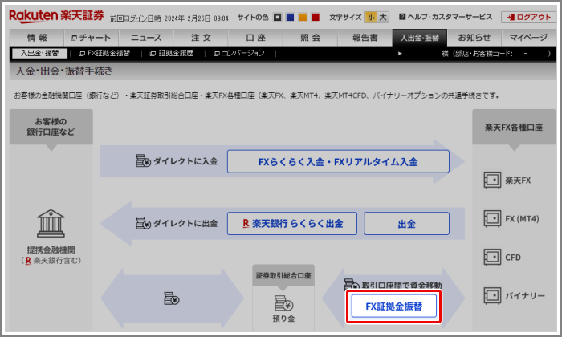This screenshot has height=337, width=562.
Task: Select the orange site color swatch
Action: (x=303, y=17)
